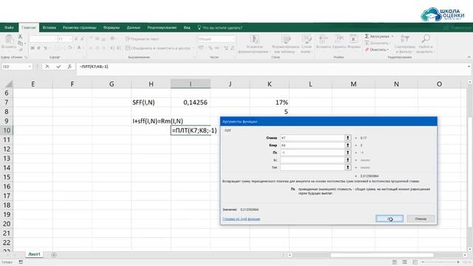Click the font color (A) icon
This screenshot has width=473, height=266.
click(79, 47)
